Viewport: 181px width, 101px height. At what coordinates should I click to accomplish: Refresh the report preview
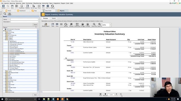pyautogui.click(x=66, y=25)
